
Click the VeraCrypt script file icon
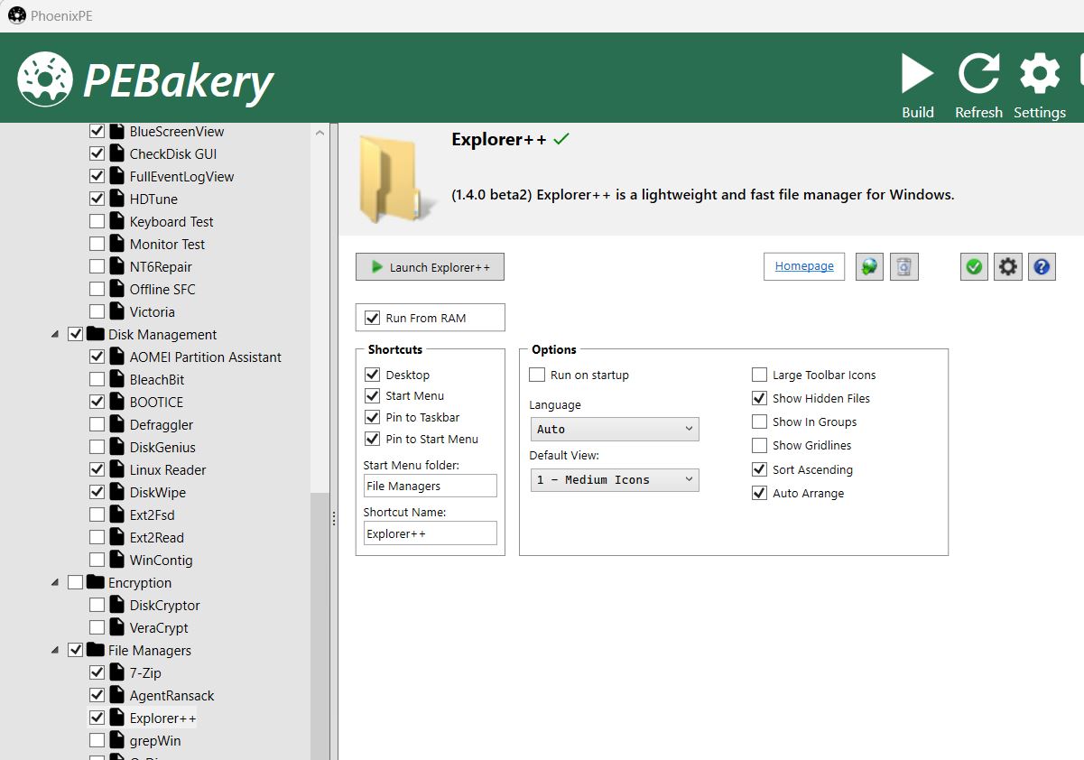pos(116,627)
